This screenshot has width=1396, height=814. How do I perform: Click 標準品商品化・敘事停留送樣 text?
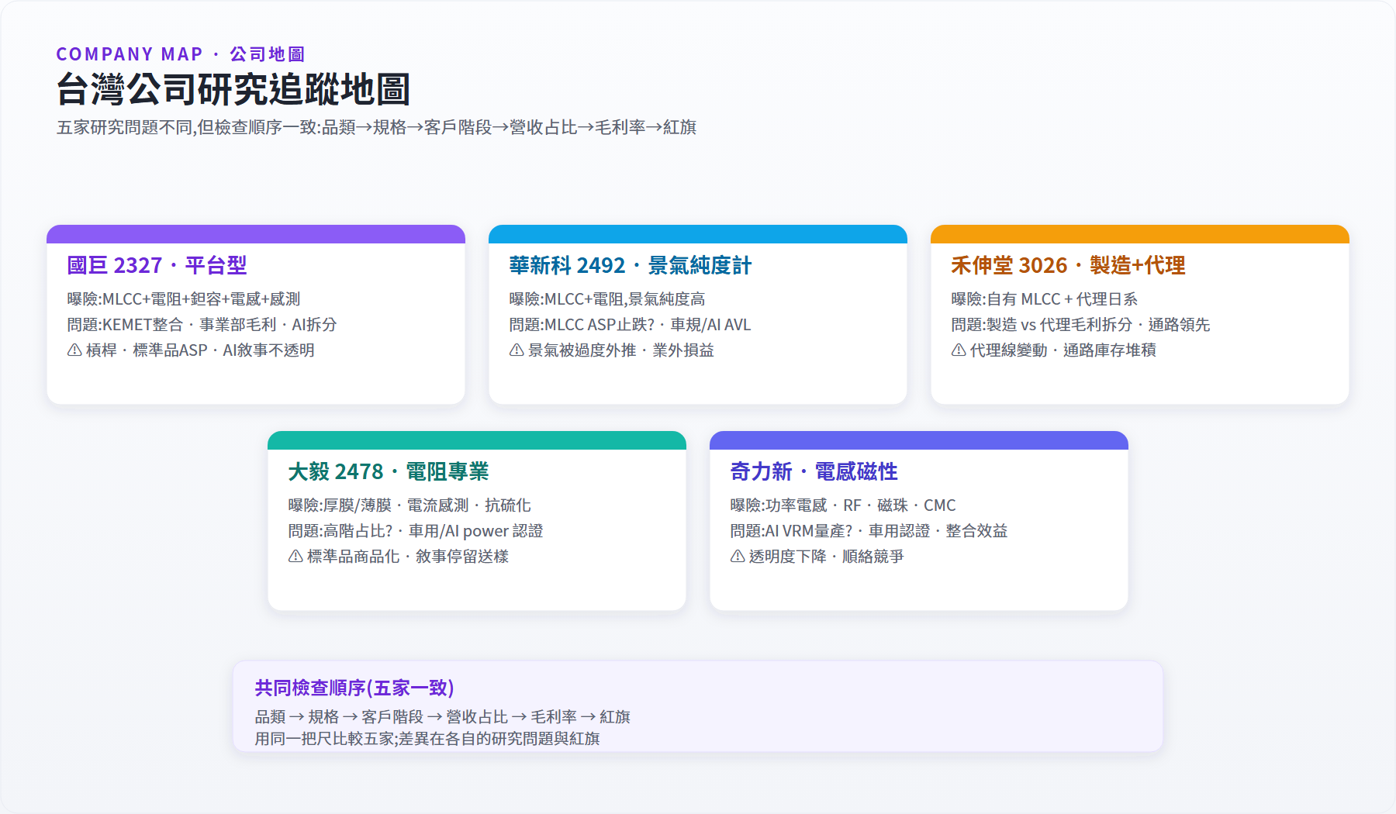tap(407, 557)
